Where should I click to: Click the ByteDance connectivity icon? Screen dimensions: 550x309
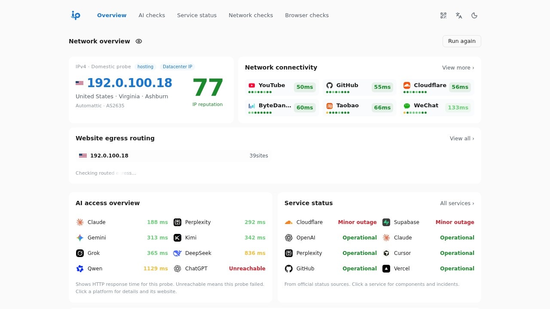(x=252, y=106)
